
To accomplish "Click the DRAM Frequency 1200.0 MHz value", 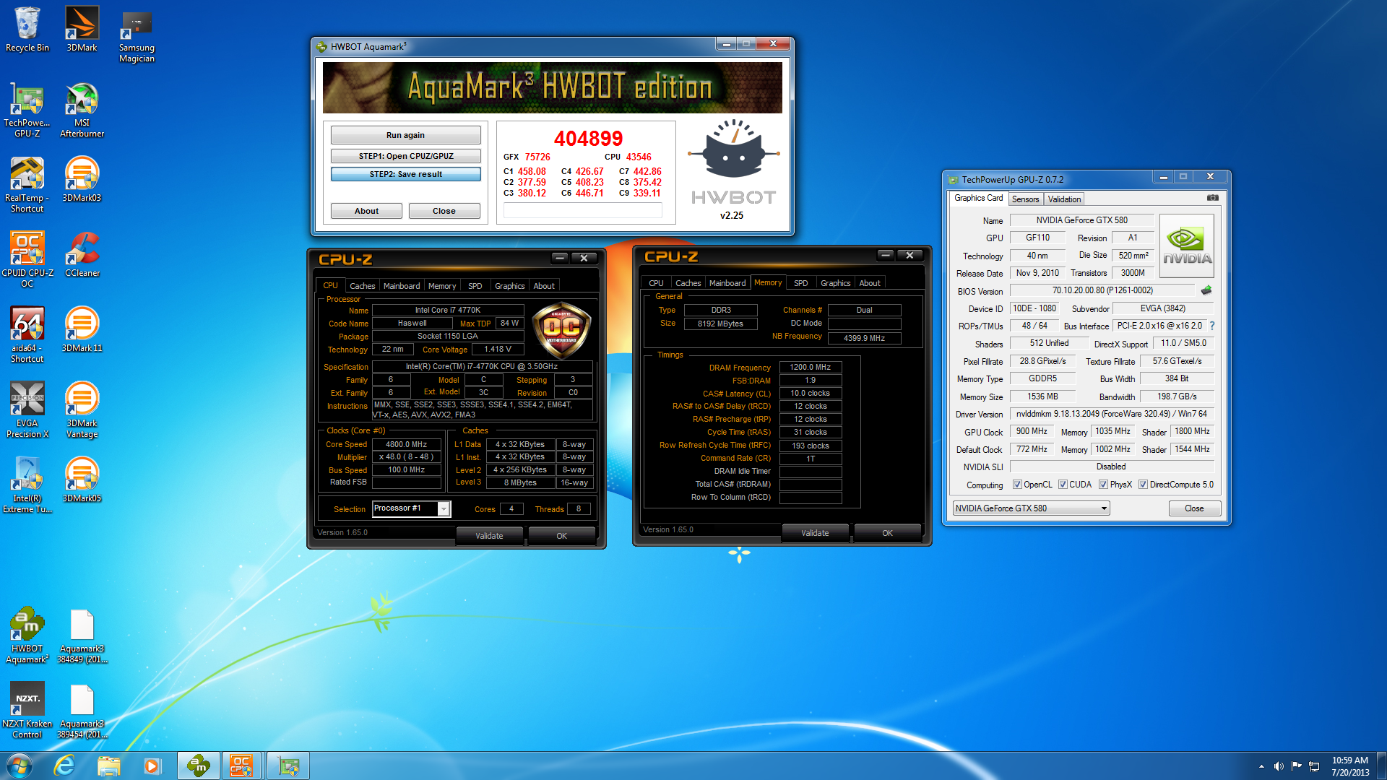I will pos(810,367).
